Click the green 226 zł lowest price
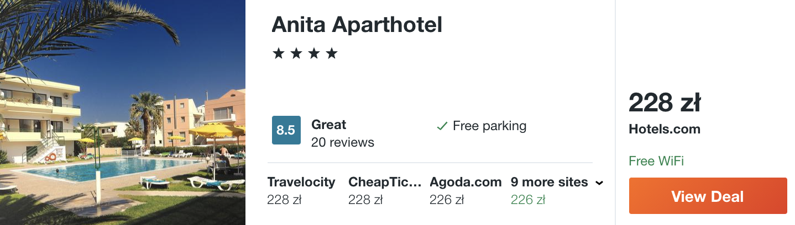The width and height of the screenshot is (795, 225). [x=527, y=200]
